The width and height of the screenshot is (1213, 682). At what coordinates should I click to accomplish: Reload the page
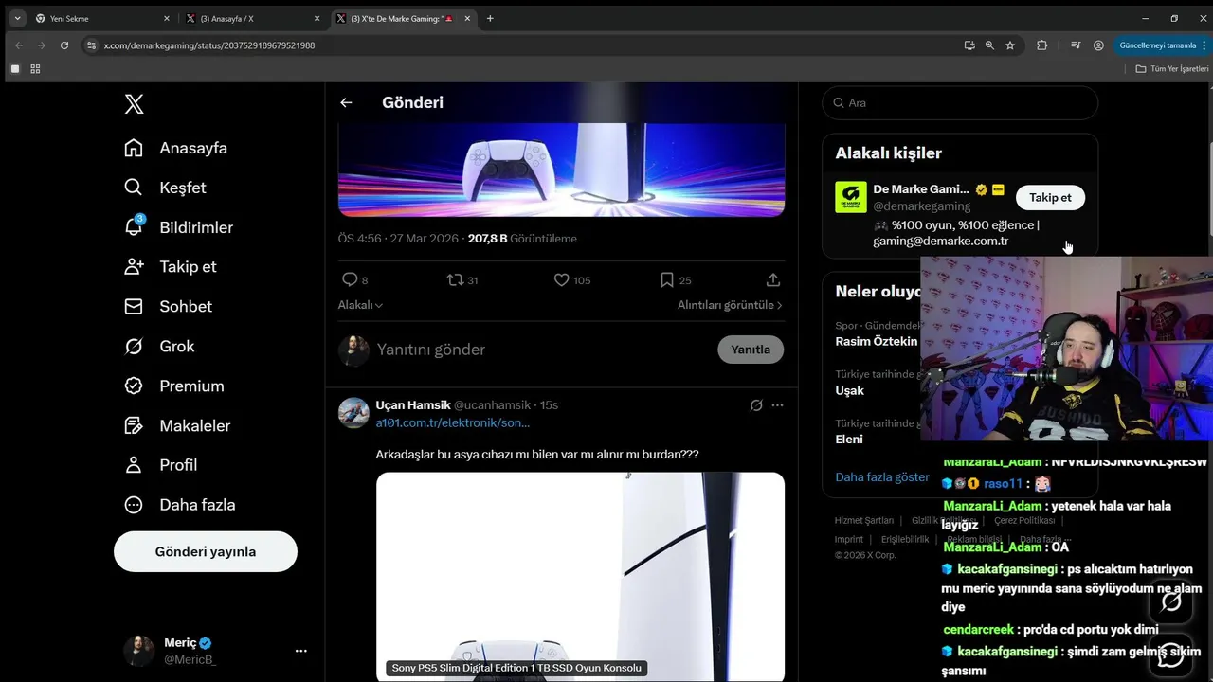coord(64,45)
